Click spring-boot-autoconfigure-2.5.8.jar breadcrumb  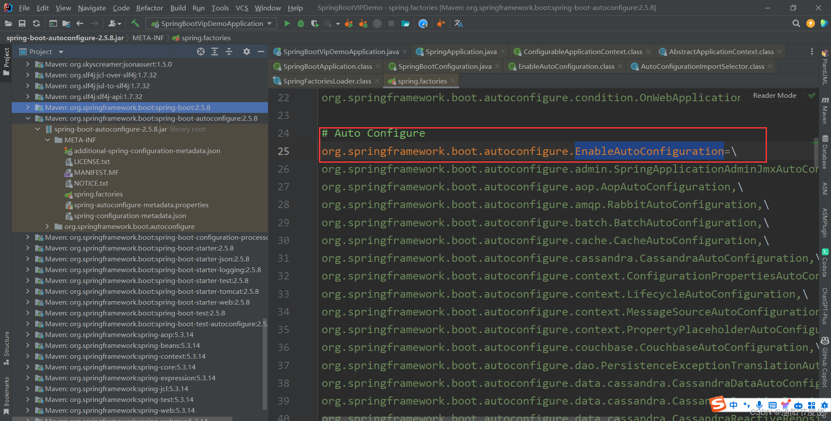coord(65,38)
